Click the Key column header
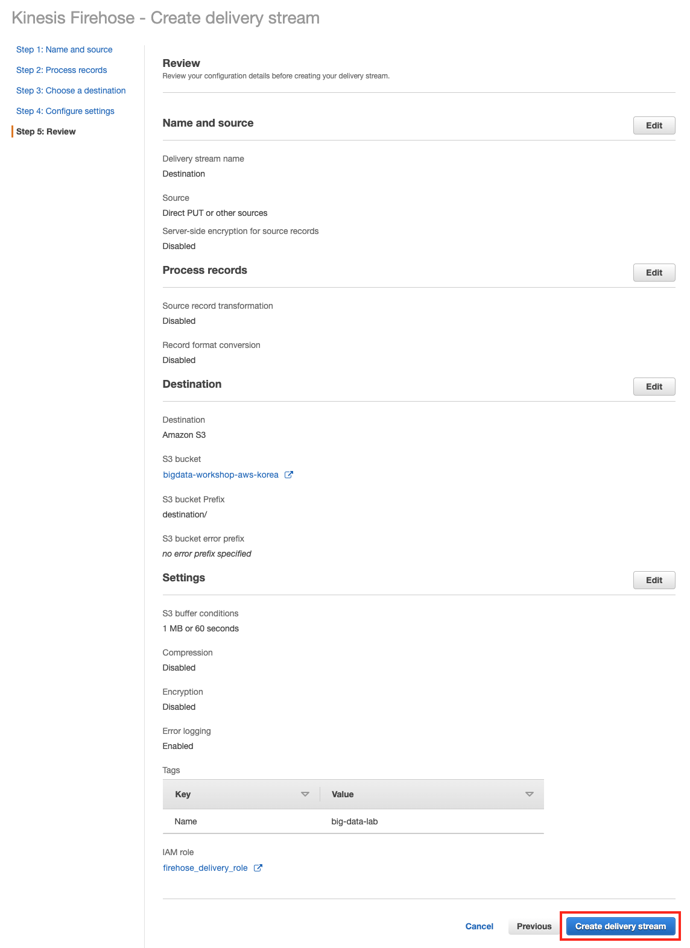The image size is (690, 948). pyautogui.click(x=183, y=794)
